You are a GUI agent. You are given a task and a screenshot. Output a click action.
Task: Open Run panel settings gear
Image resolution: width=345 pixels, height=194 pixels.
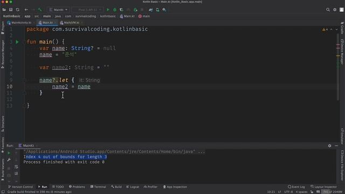pos(329,145)
